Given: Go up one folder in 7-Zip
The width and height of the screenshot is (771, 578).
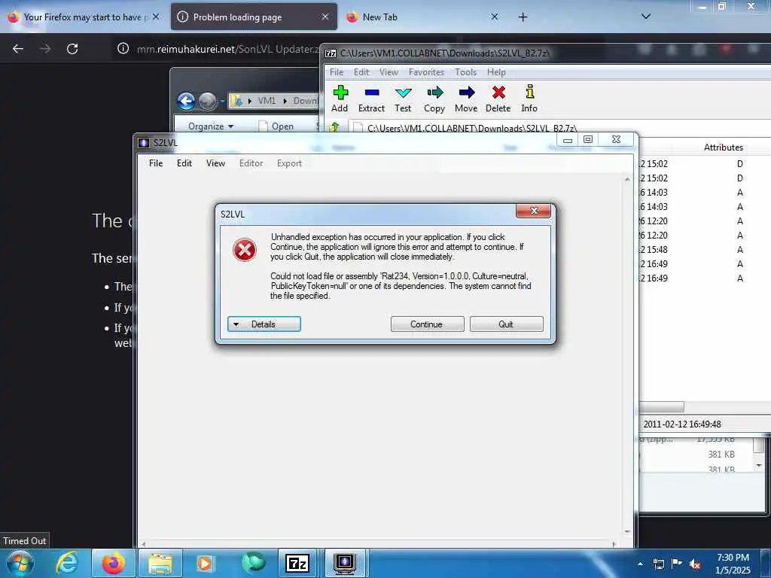Looking at the screenshot, I should coord(335,127).
